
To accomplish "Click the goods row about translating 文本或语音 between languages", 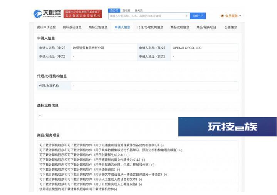I will click(x=103, y=175).
